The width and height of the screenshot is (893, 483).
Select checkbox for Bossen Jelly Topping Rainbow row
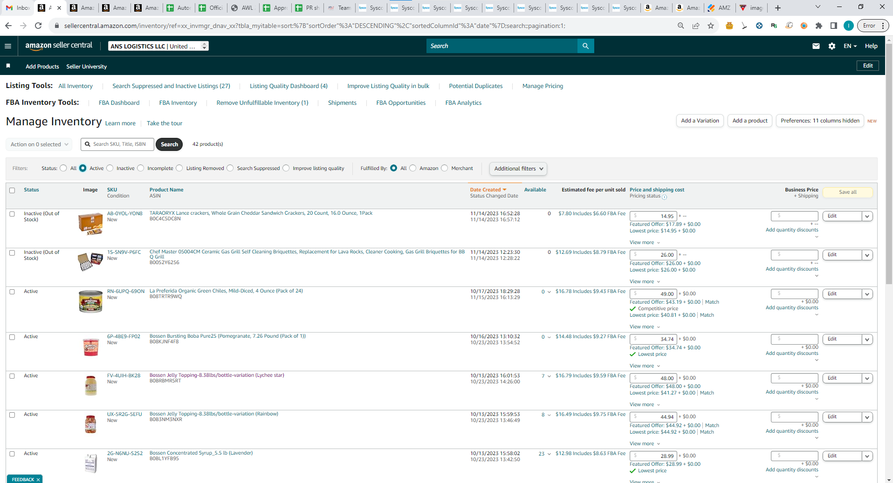(12, 415)
